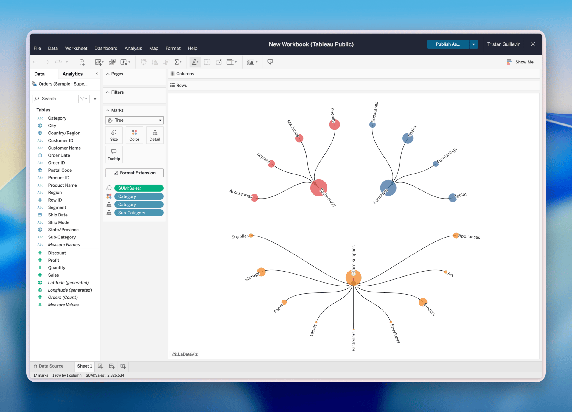
Task: Switch to the Analytics tab
Action: pos(72,74)
